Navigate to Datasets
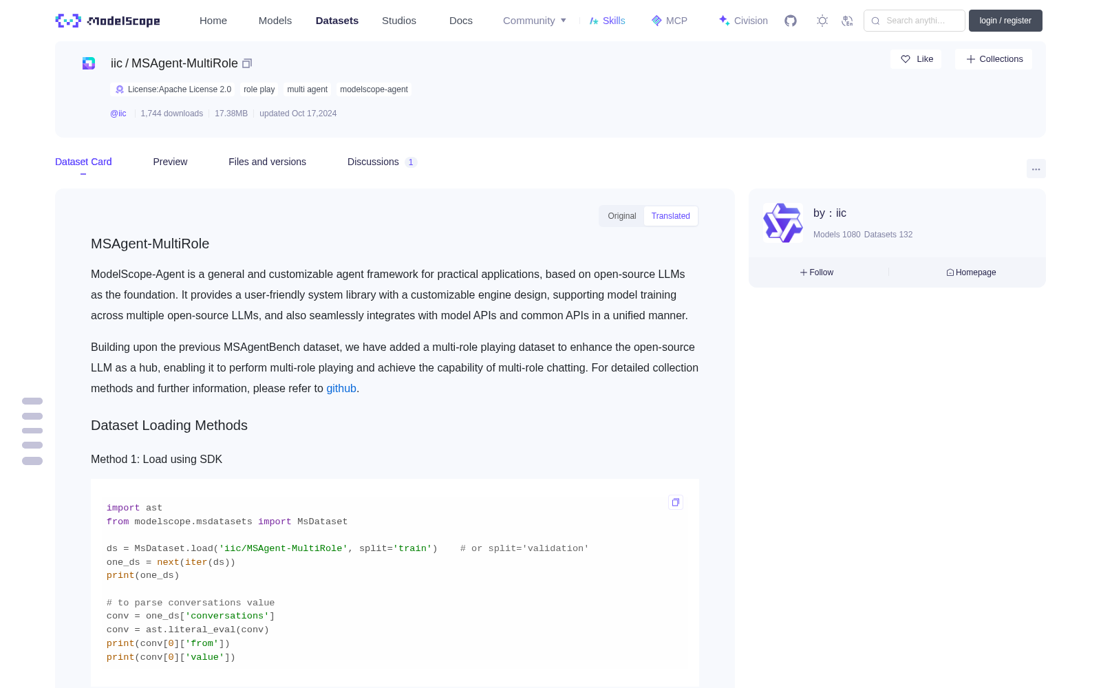The width and height of the screenshot is (1101, 688). (337, 21)
